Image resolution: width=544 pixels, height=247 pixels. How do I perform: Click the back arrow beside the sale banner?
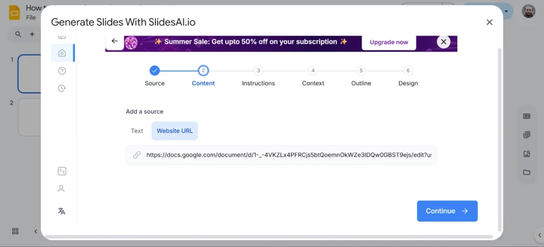coord(114,41)
